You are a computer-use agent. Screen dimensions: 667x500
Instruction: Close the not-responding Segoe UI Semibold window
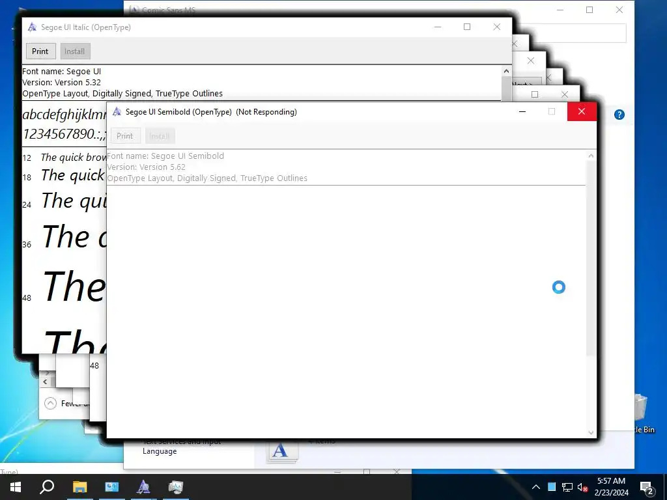[582, 112]
